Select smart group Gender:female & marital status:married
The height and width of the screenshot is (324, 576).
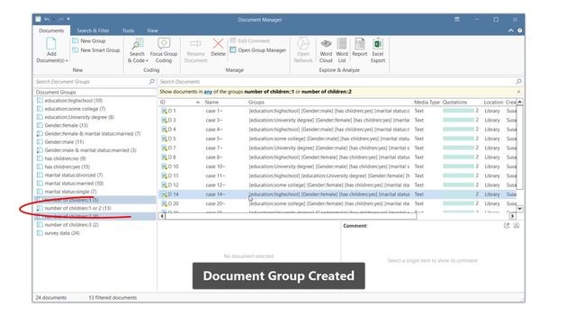[93, 134]
